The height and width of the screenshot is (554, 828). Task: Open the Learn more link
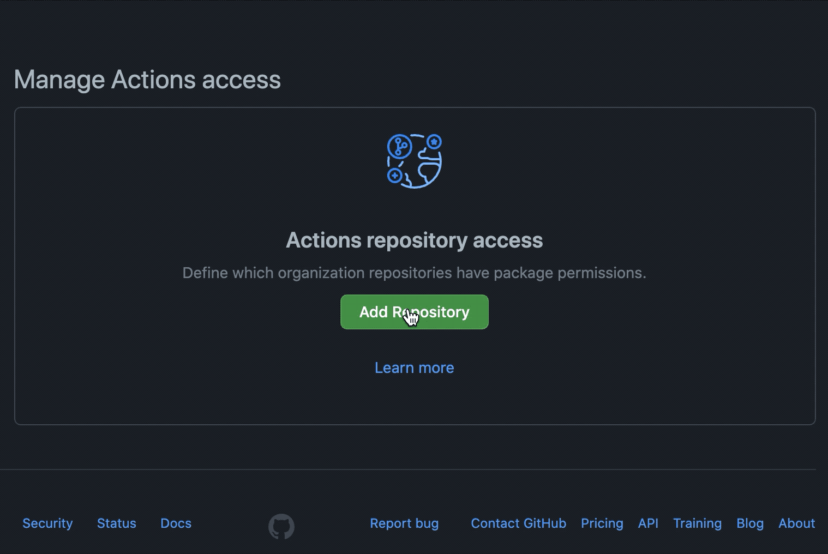(414, 368)
